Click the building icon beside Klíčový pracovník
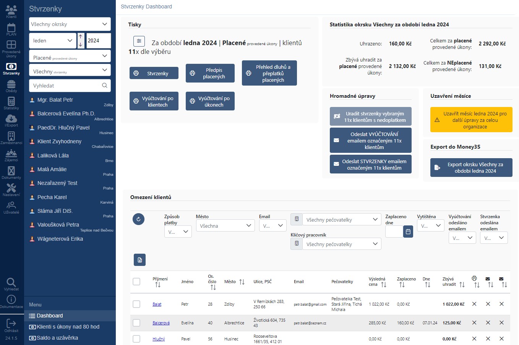 297,244
